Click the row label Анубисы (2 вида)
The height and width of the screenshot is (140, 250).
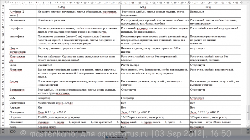pyautogui.click(x=17, y=13)
